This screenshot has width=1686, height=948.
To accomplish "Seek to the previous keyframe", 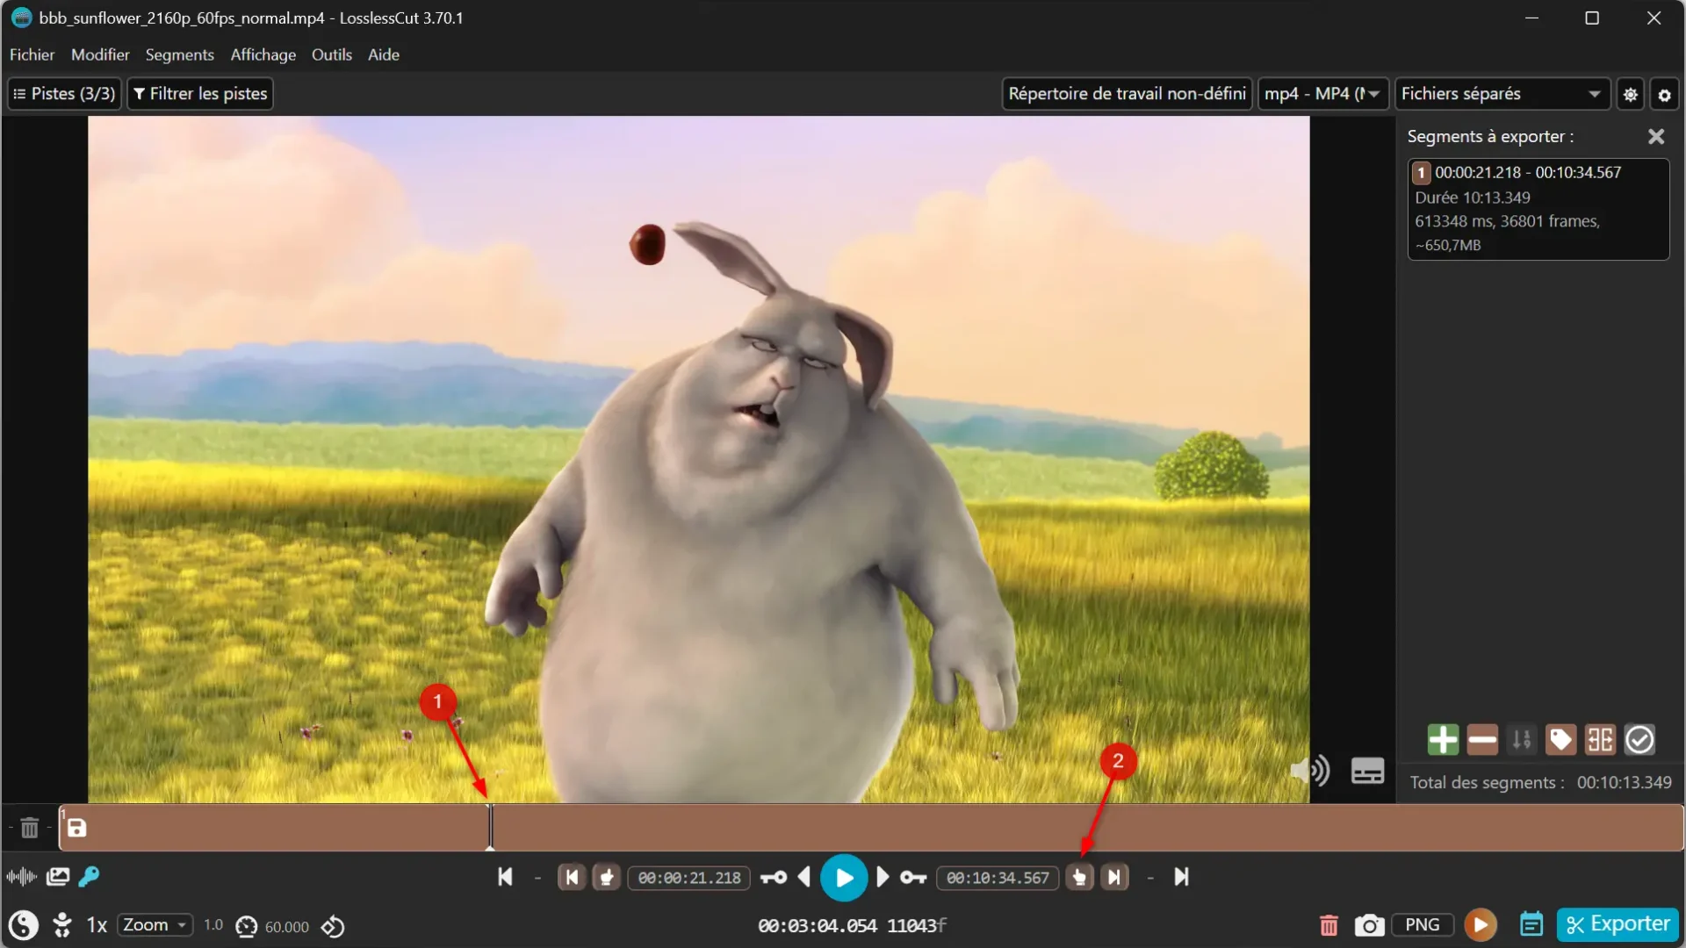I will coord(774,878).
